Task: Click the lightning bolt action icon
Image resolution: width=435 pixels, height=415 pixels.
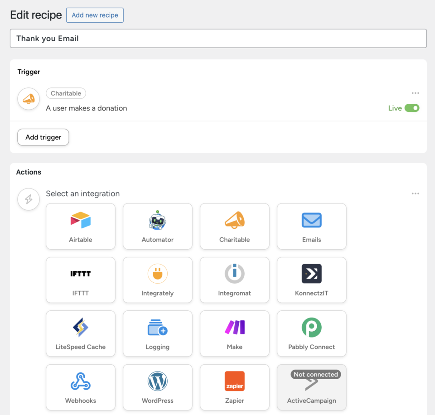Action: (x=29, y=199)
